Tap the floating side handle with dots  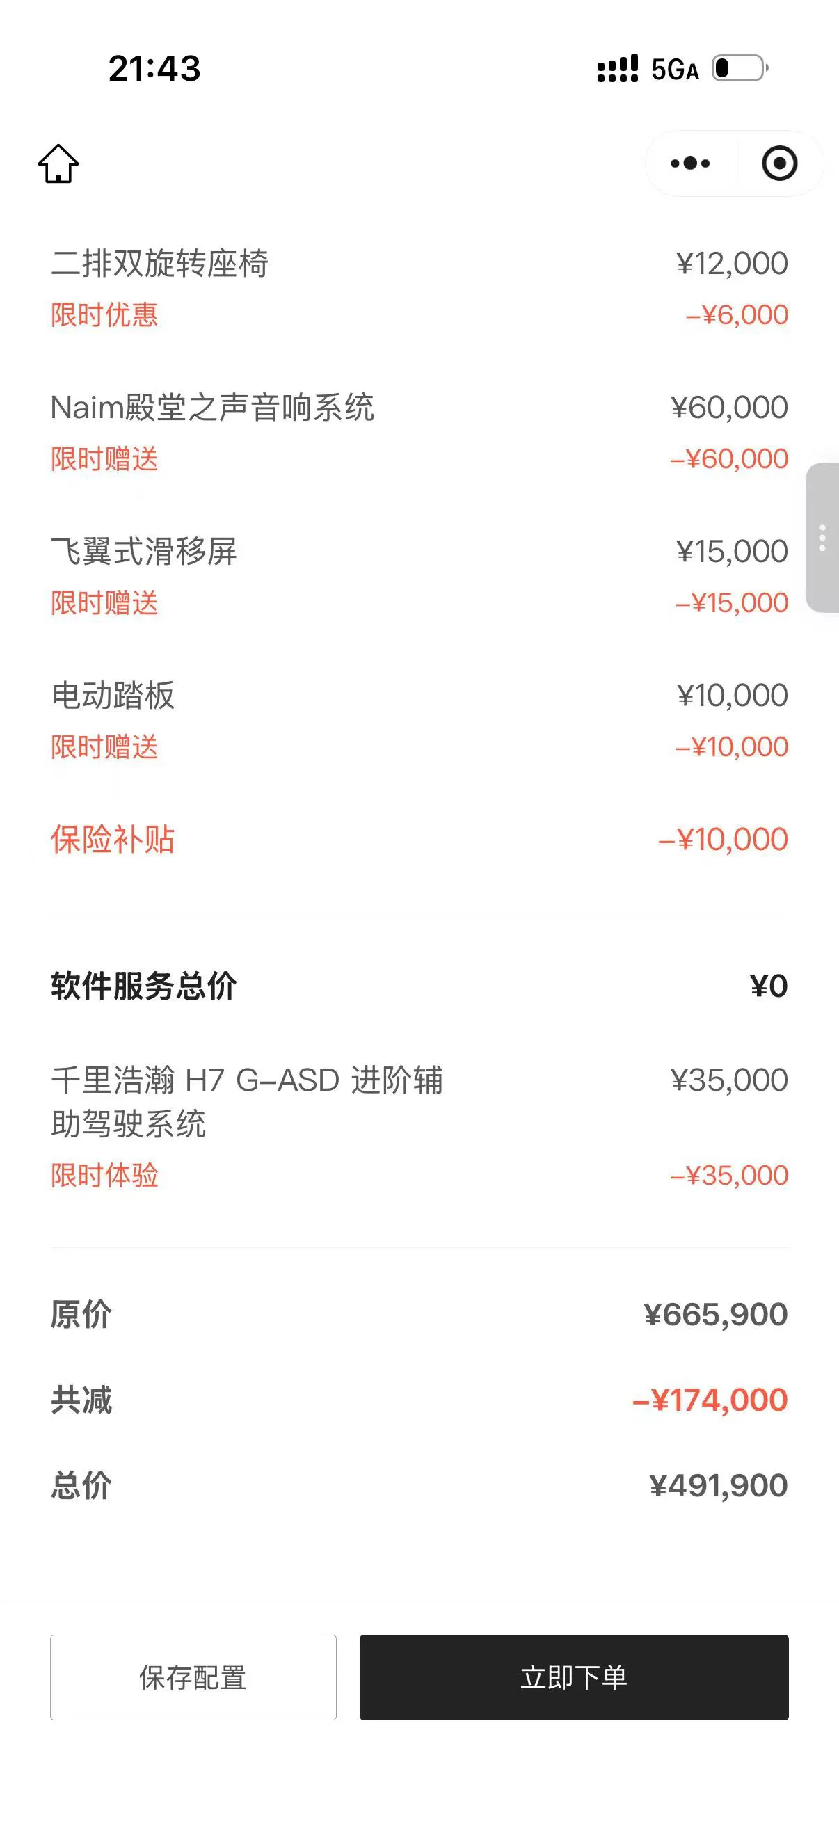[823, 538]
